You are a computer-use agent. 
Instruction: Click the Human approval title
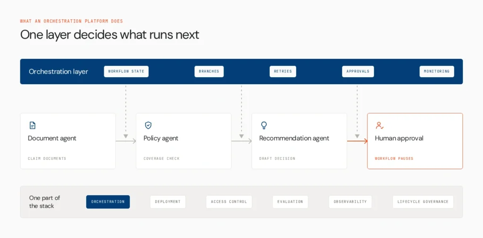tap(399, 138)
